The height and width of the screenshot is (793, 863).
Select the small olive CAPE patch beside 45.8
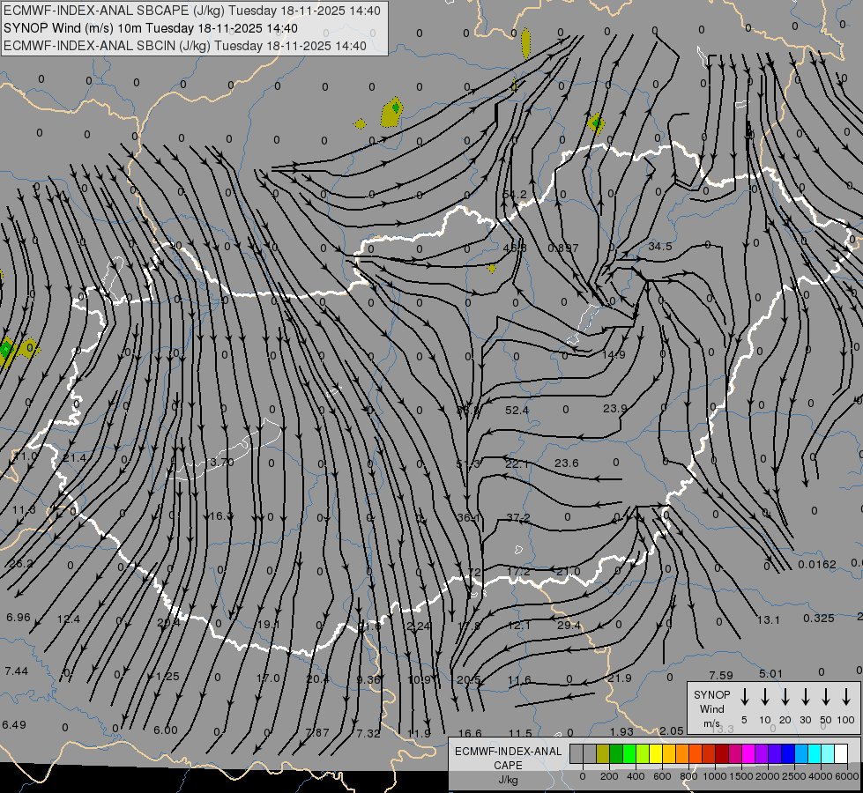[492, 269]
